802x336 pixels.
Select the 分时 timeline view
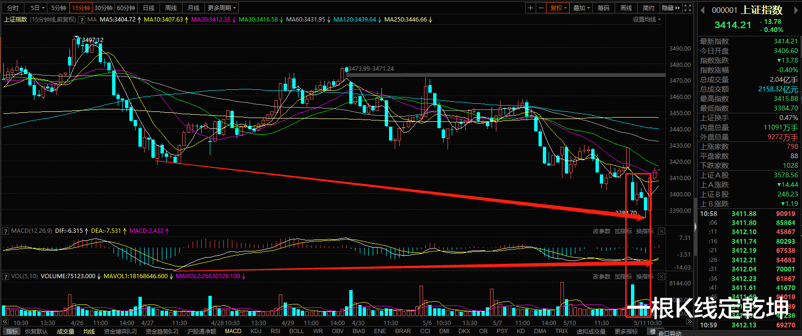pos(13,8)
